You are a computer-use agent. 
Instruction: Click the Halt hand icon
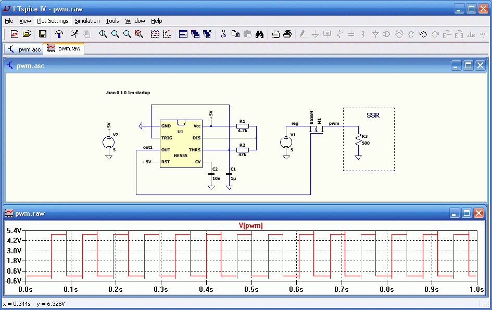coord(87,34)
